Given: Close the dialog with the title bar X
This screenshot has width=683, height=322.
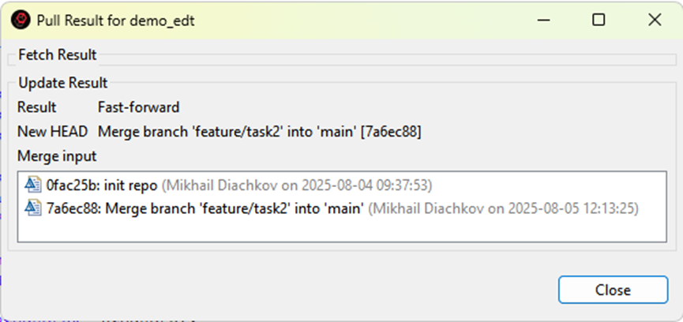Looking at the screenshot, I should click(x=654, y=21).
